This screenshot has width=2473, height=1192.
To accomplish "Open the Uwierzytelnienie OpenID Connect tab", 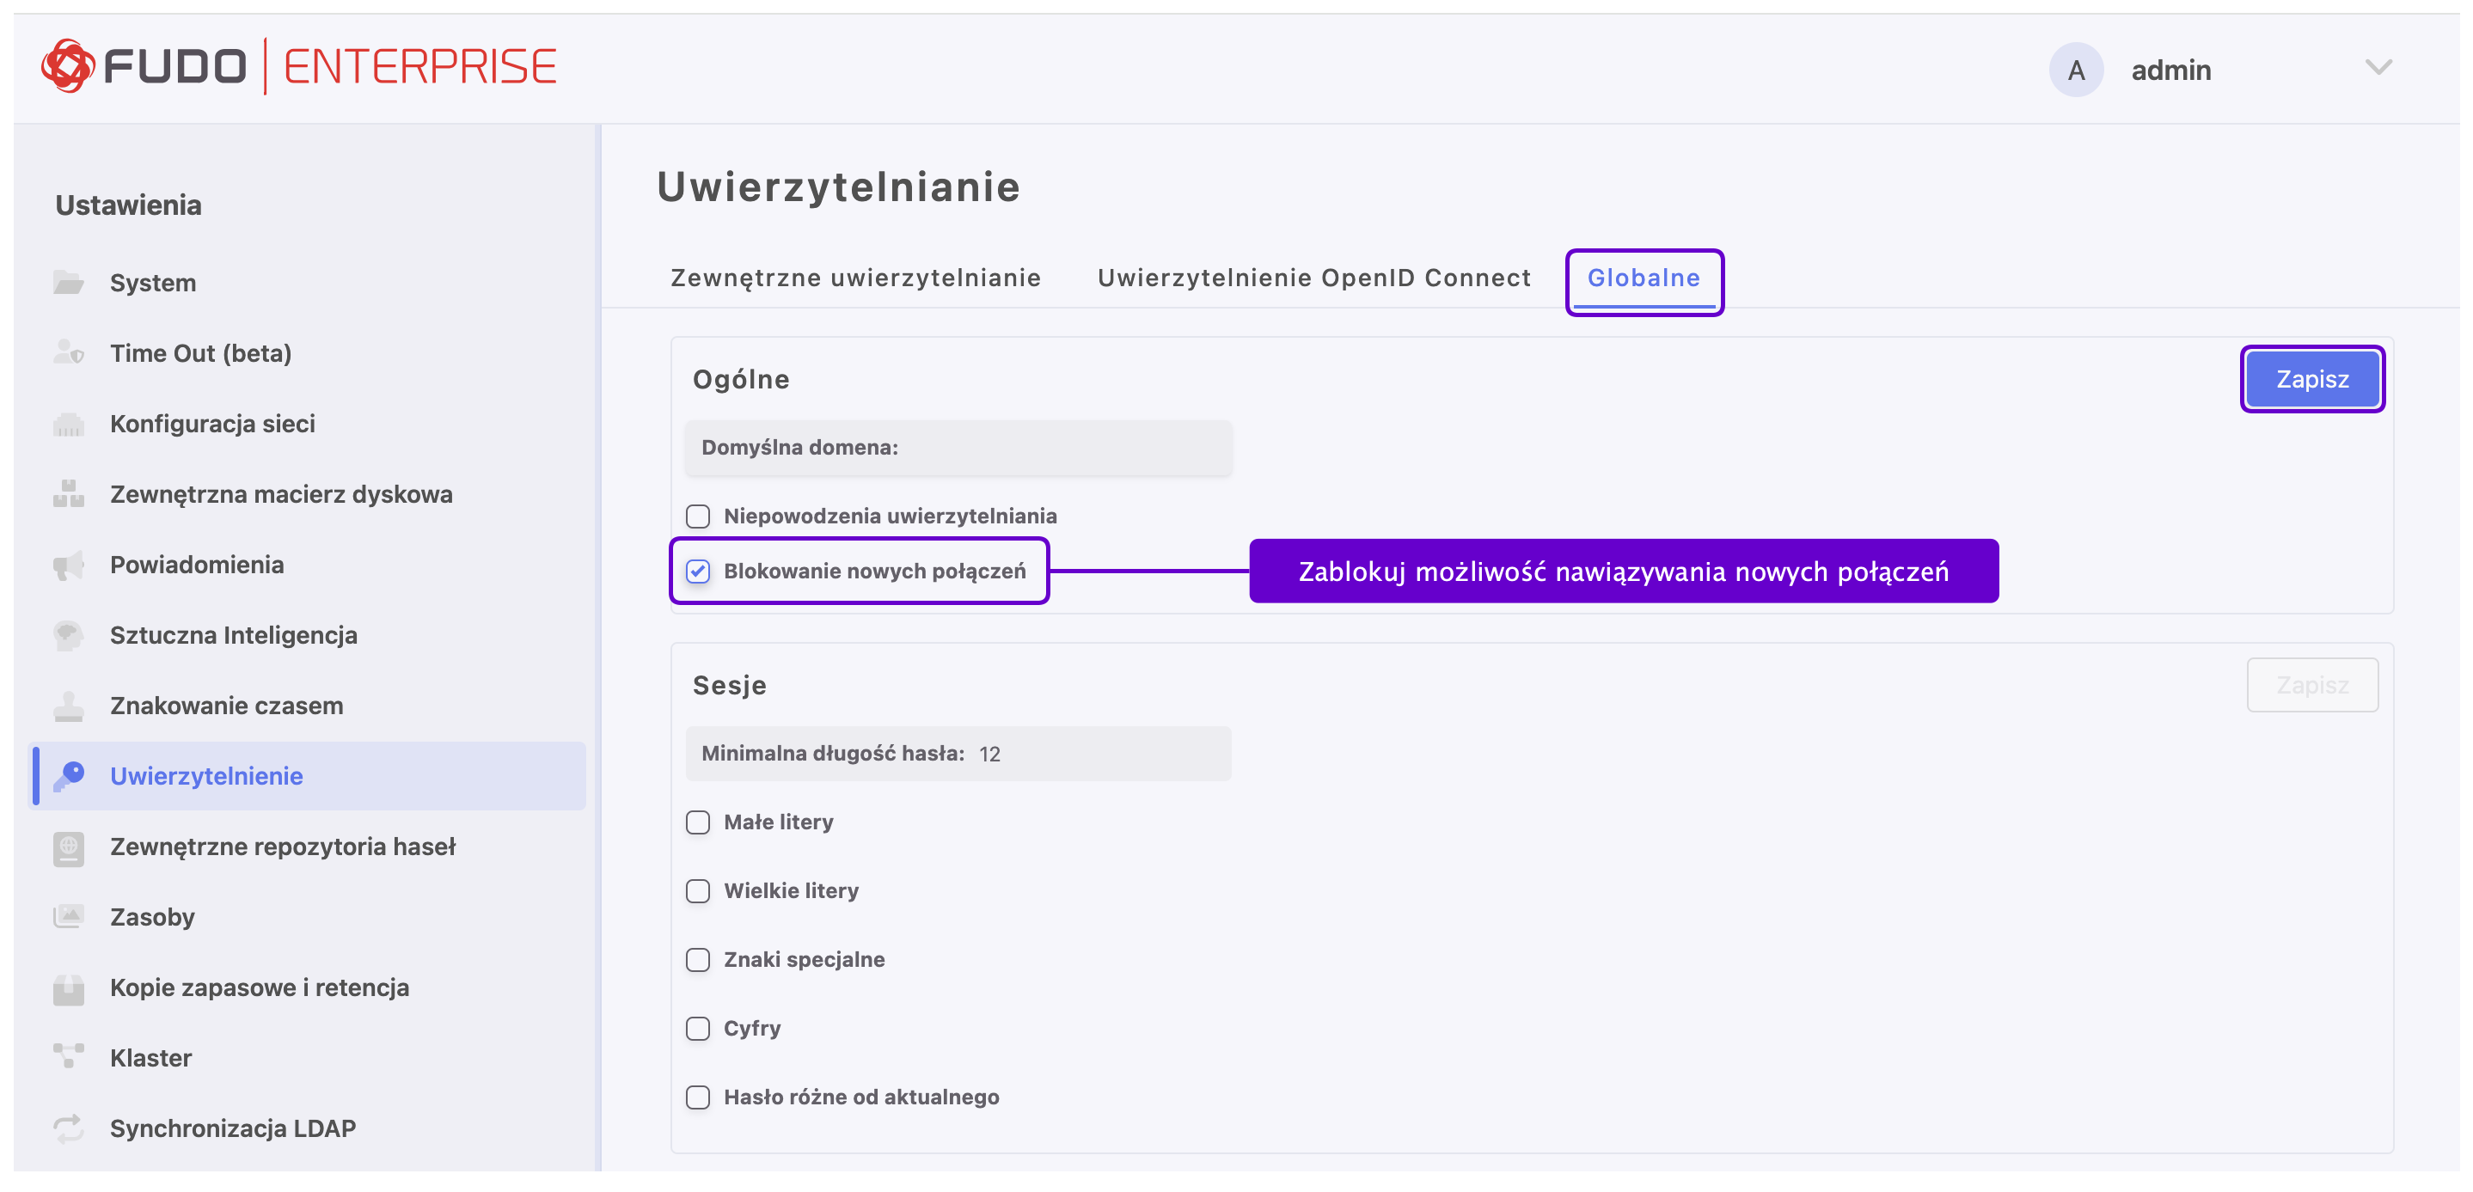I will coord(1313,278).
